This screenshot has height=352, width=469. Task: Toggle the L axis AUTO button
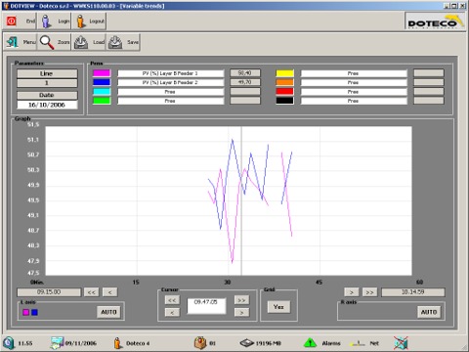(108, 312)
